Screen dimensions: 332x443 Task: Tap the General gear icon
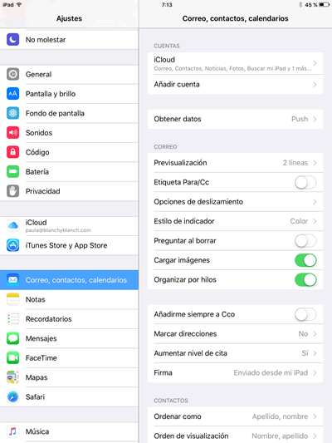point(13,74)
